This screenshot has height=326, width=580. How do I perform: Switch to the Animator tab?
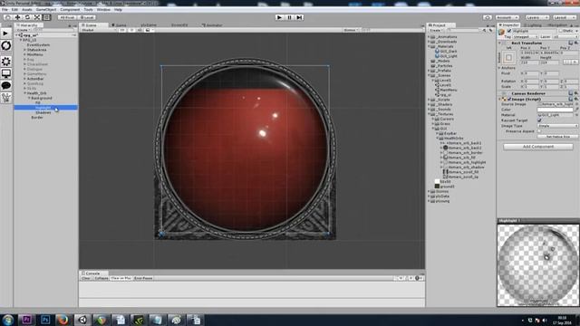click(x=212, y=25)
